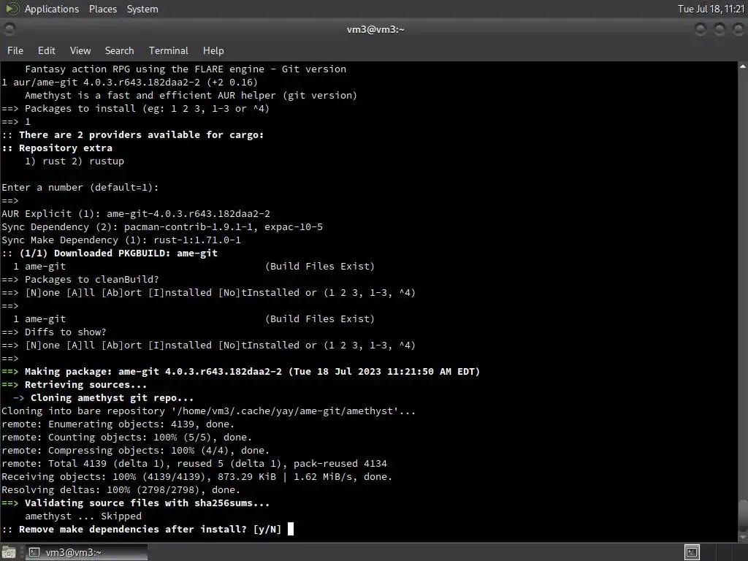
Task: Click 'Resolving deltas: 100%' line
Action: coord(121,490)
